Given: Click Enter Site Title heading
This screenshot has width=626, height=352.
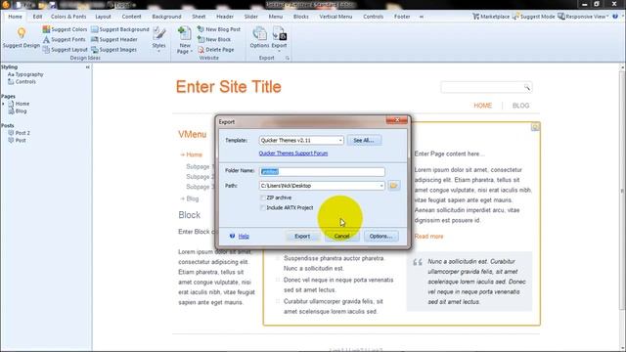Looking at the screenshot, I should (228, 87).
